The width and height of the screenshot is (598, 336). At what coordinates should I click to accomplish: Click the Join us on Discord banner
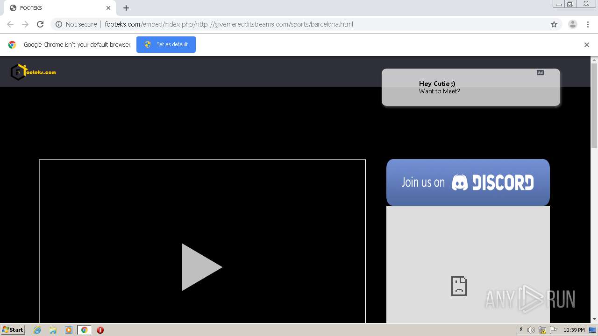[x=468, y=182]
